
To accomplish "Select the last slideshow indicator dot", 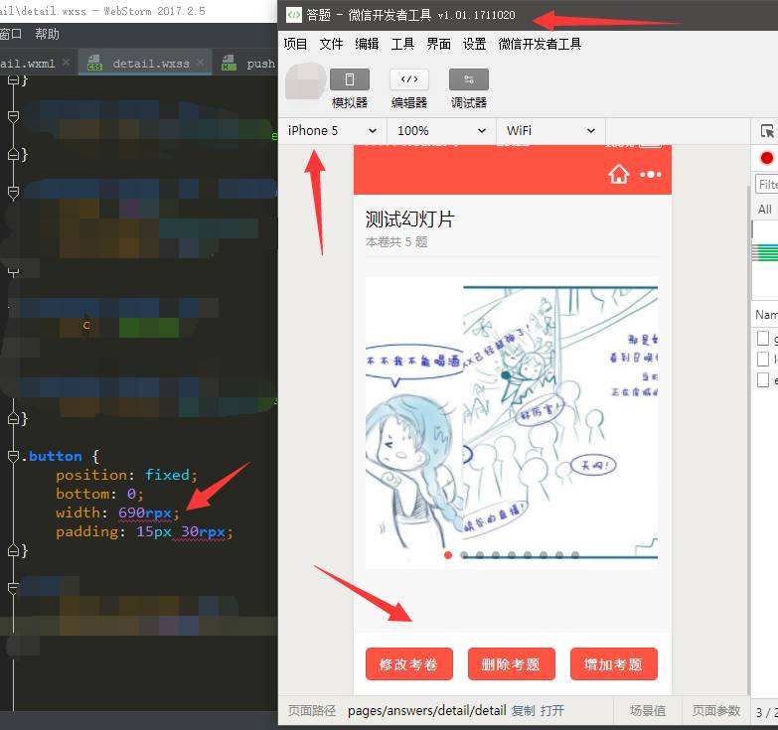I will tap(575, 555).
